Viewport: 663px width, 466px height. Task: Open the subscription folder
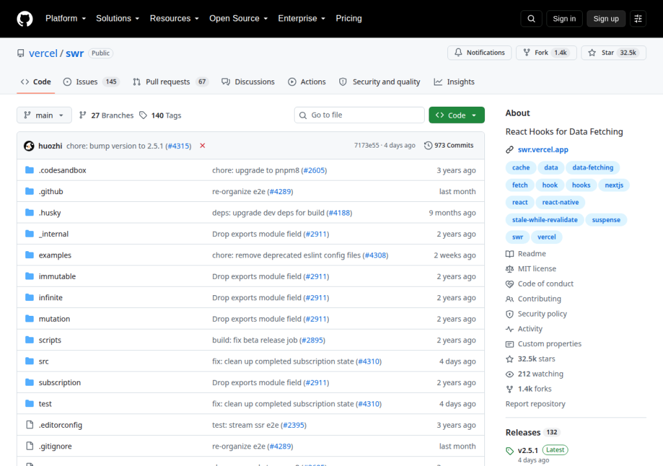60,383
